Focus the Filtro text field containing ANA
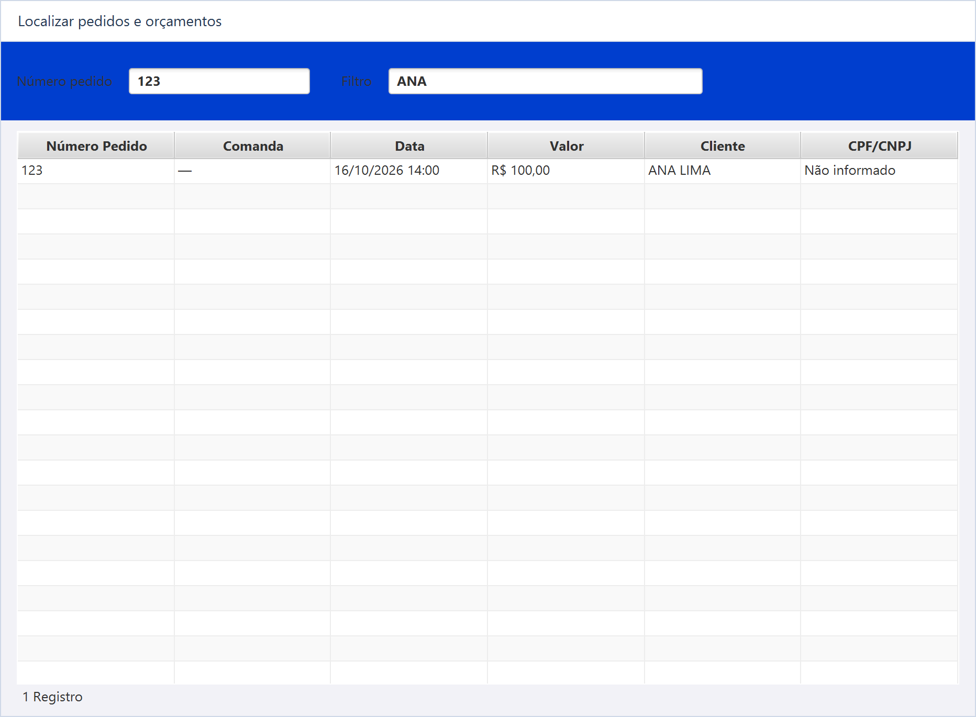The image size is (976, 717). click(545, 81)
